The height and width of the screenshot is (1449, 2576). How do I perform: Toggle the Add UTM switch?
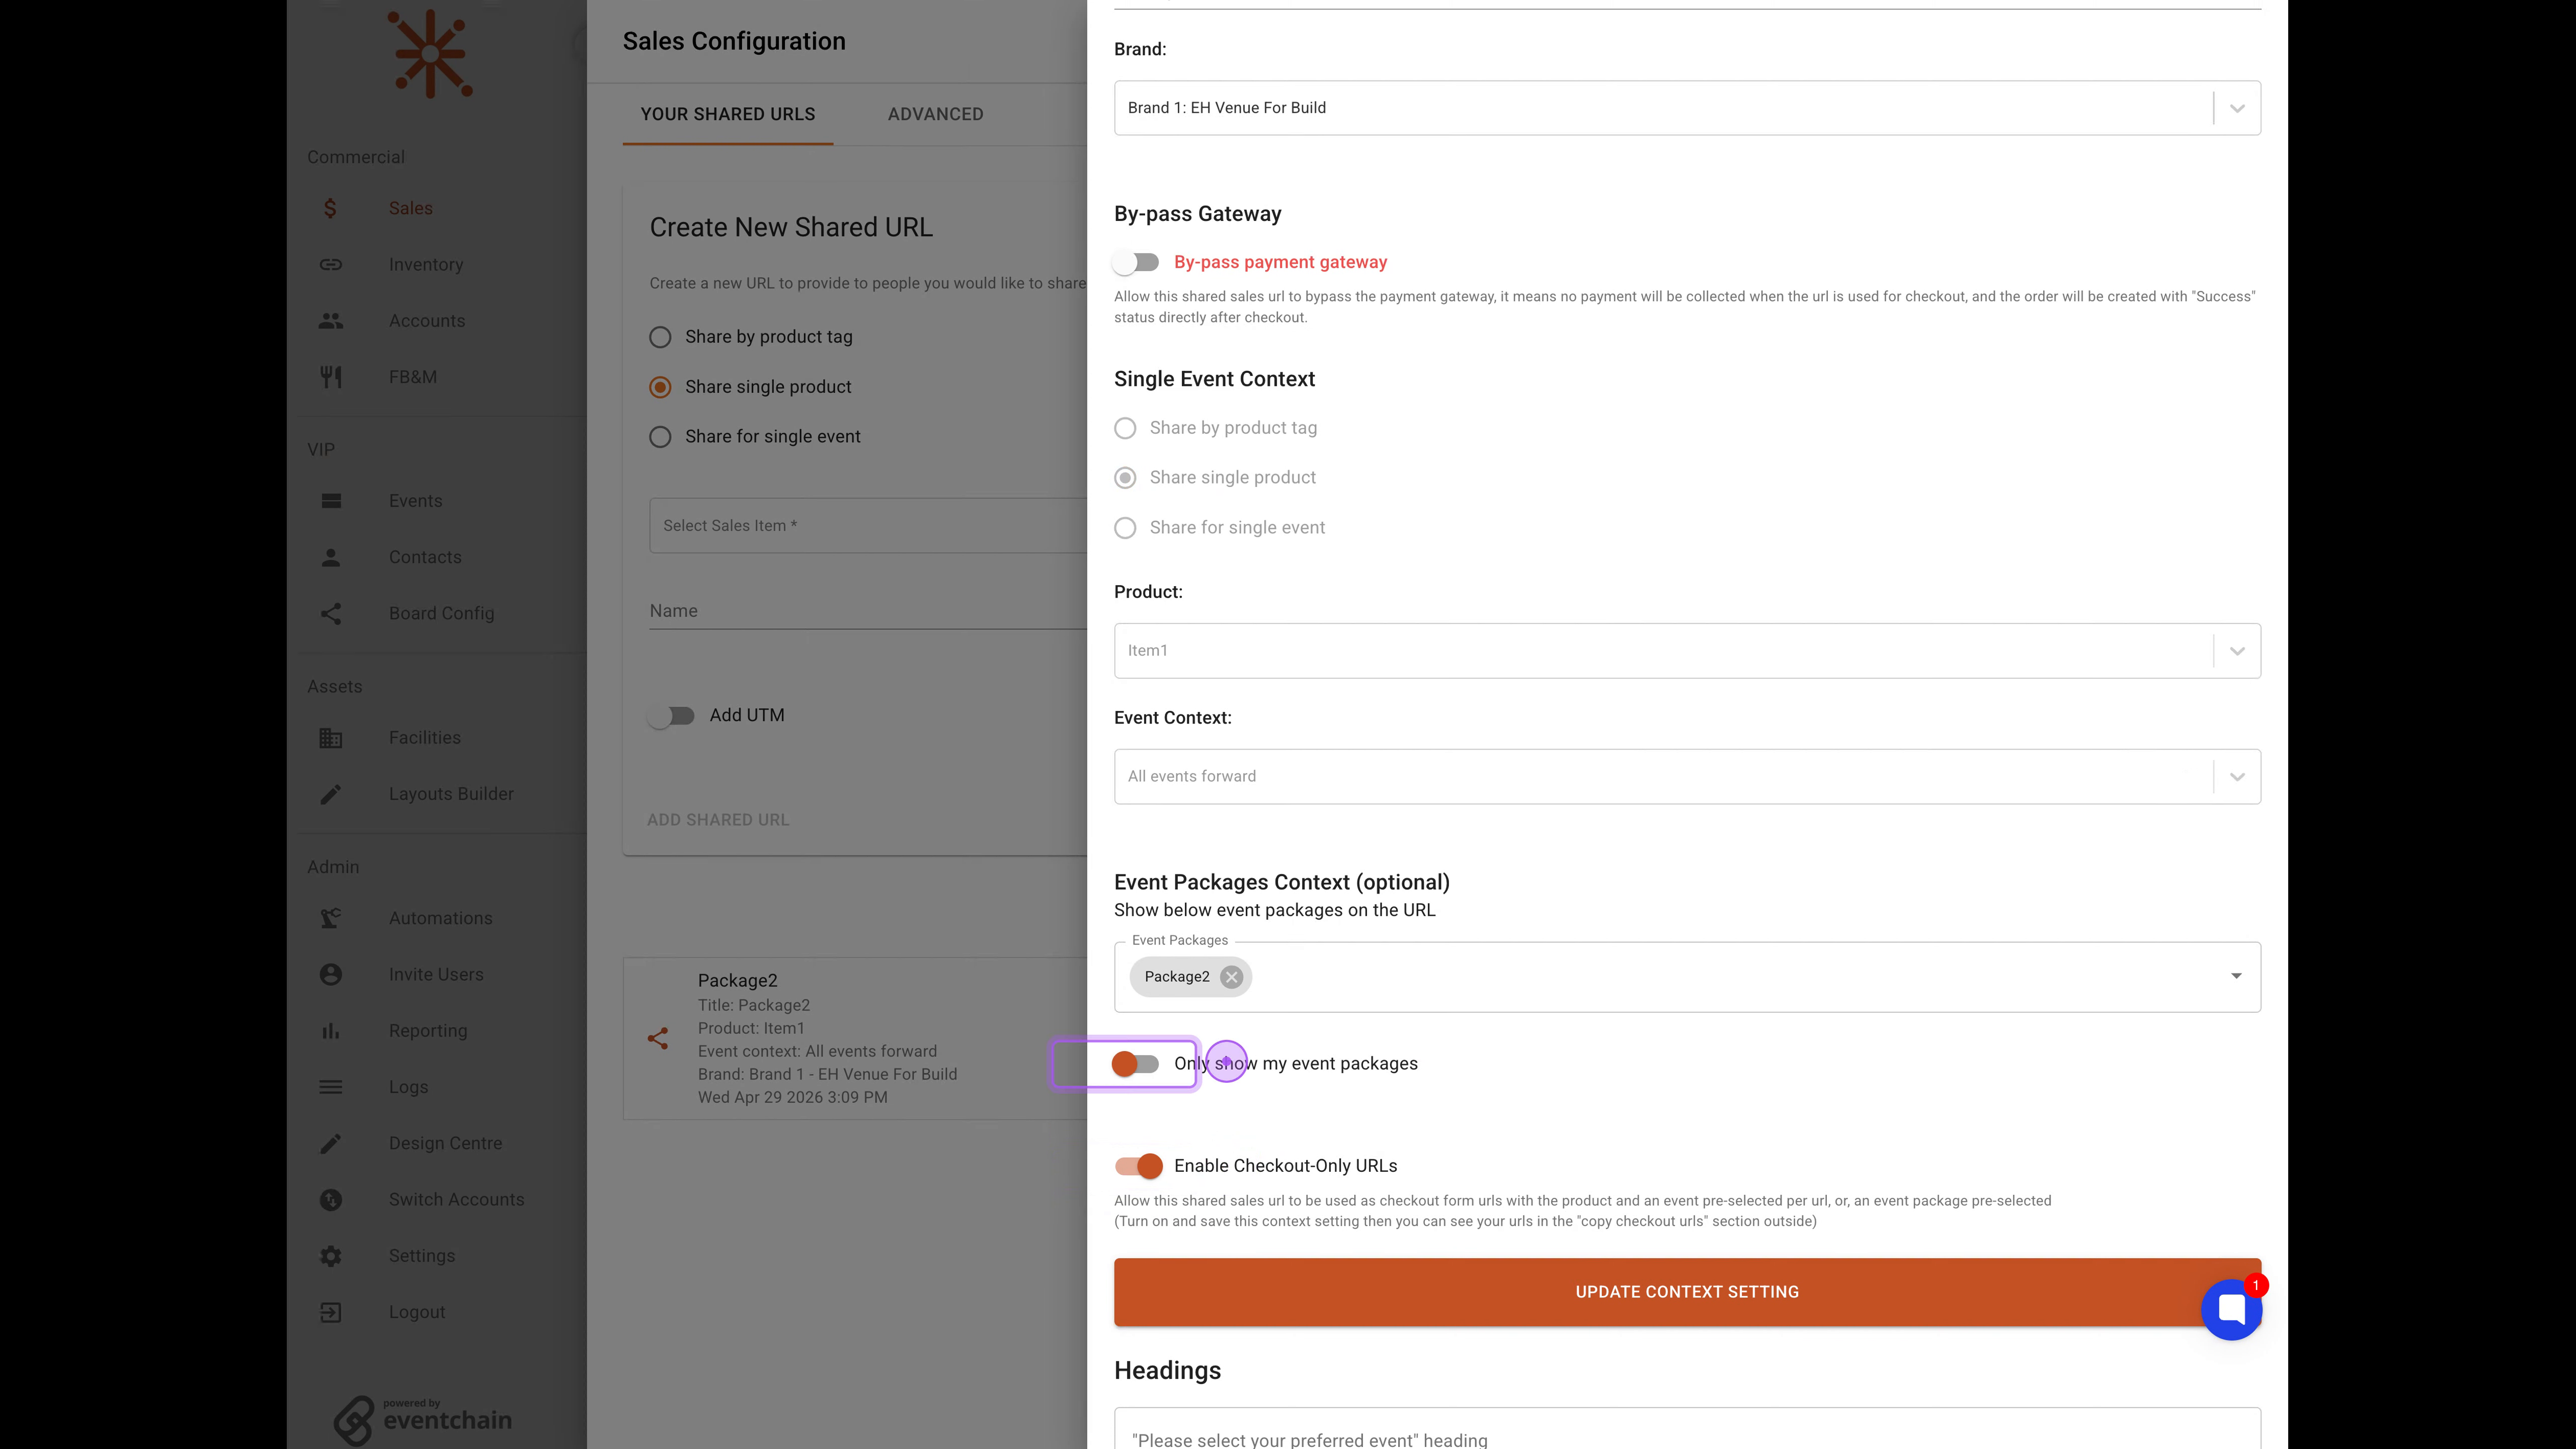671,716
